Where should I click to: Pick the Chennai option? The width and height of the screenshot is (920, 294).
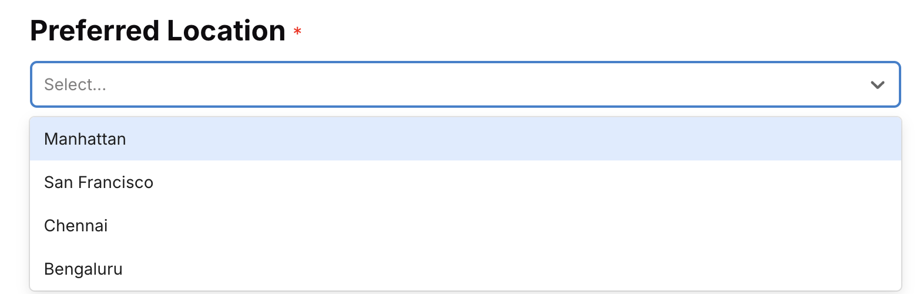coord(76,226)
